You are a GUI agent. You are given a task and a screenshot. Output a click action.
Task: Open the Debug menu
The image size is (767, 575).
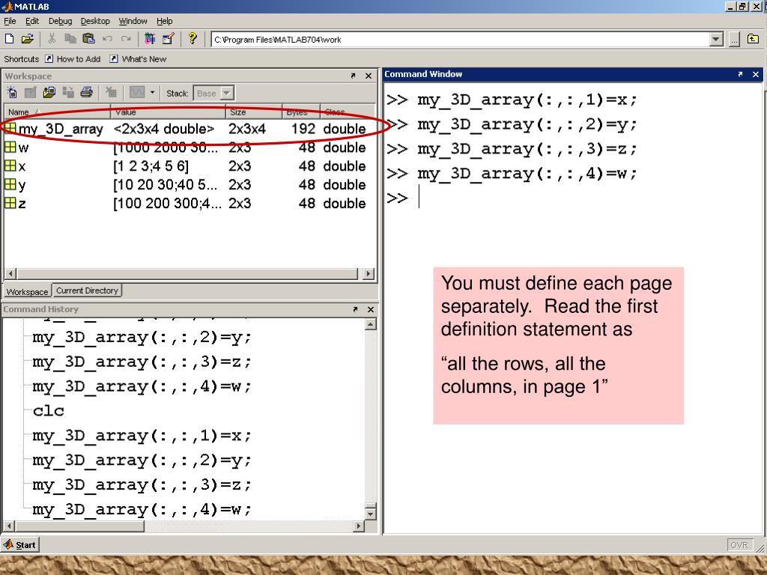point(60,21)
